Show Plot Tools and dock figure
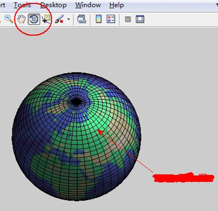Screen dimensions: 218x211 (140, 19)
